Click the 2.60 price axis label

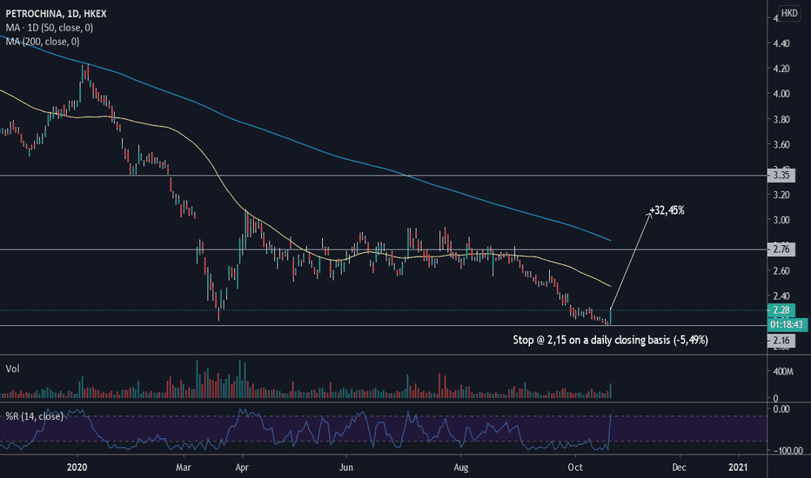coord(781,271)
